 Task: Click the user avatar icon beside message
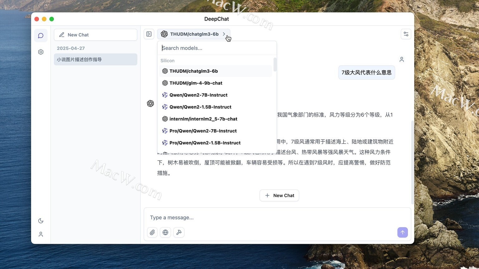[402, 59]
